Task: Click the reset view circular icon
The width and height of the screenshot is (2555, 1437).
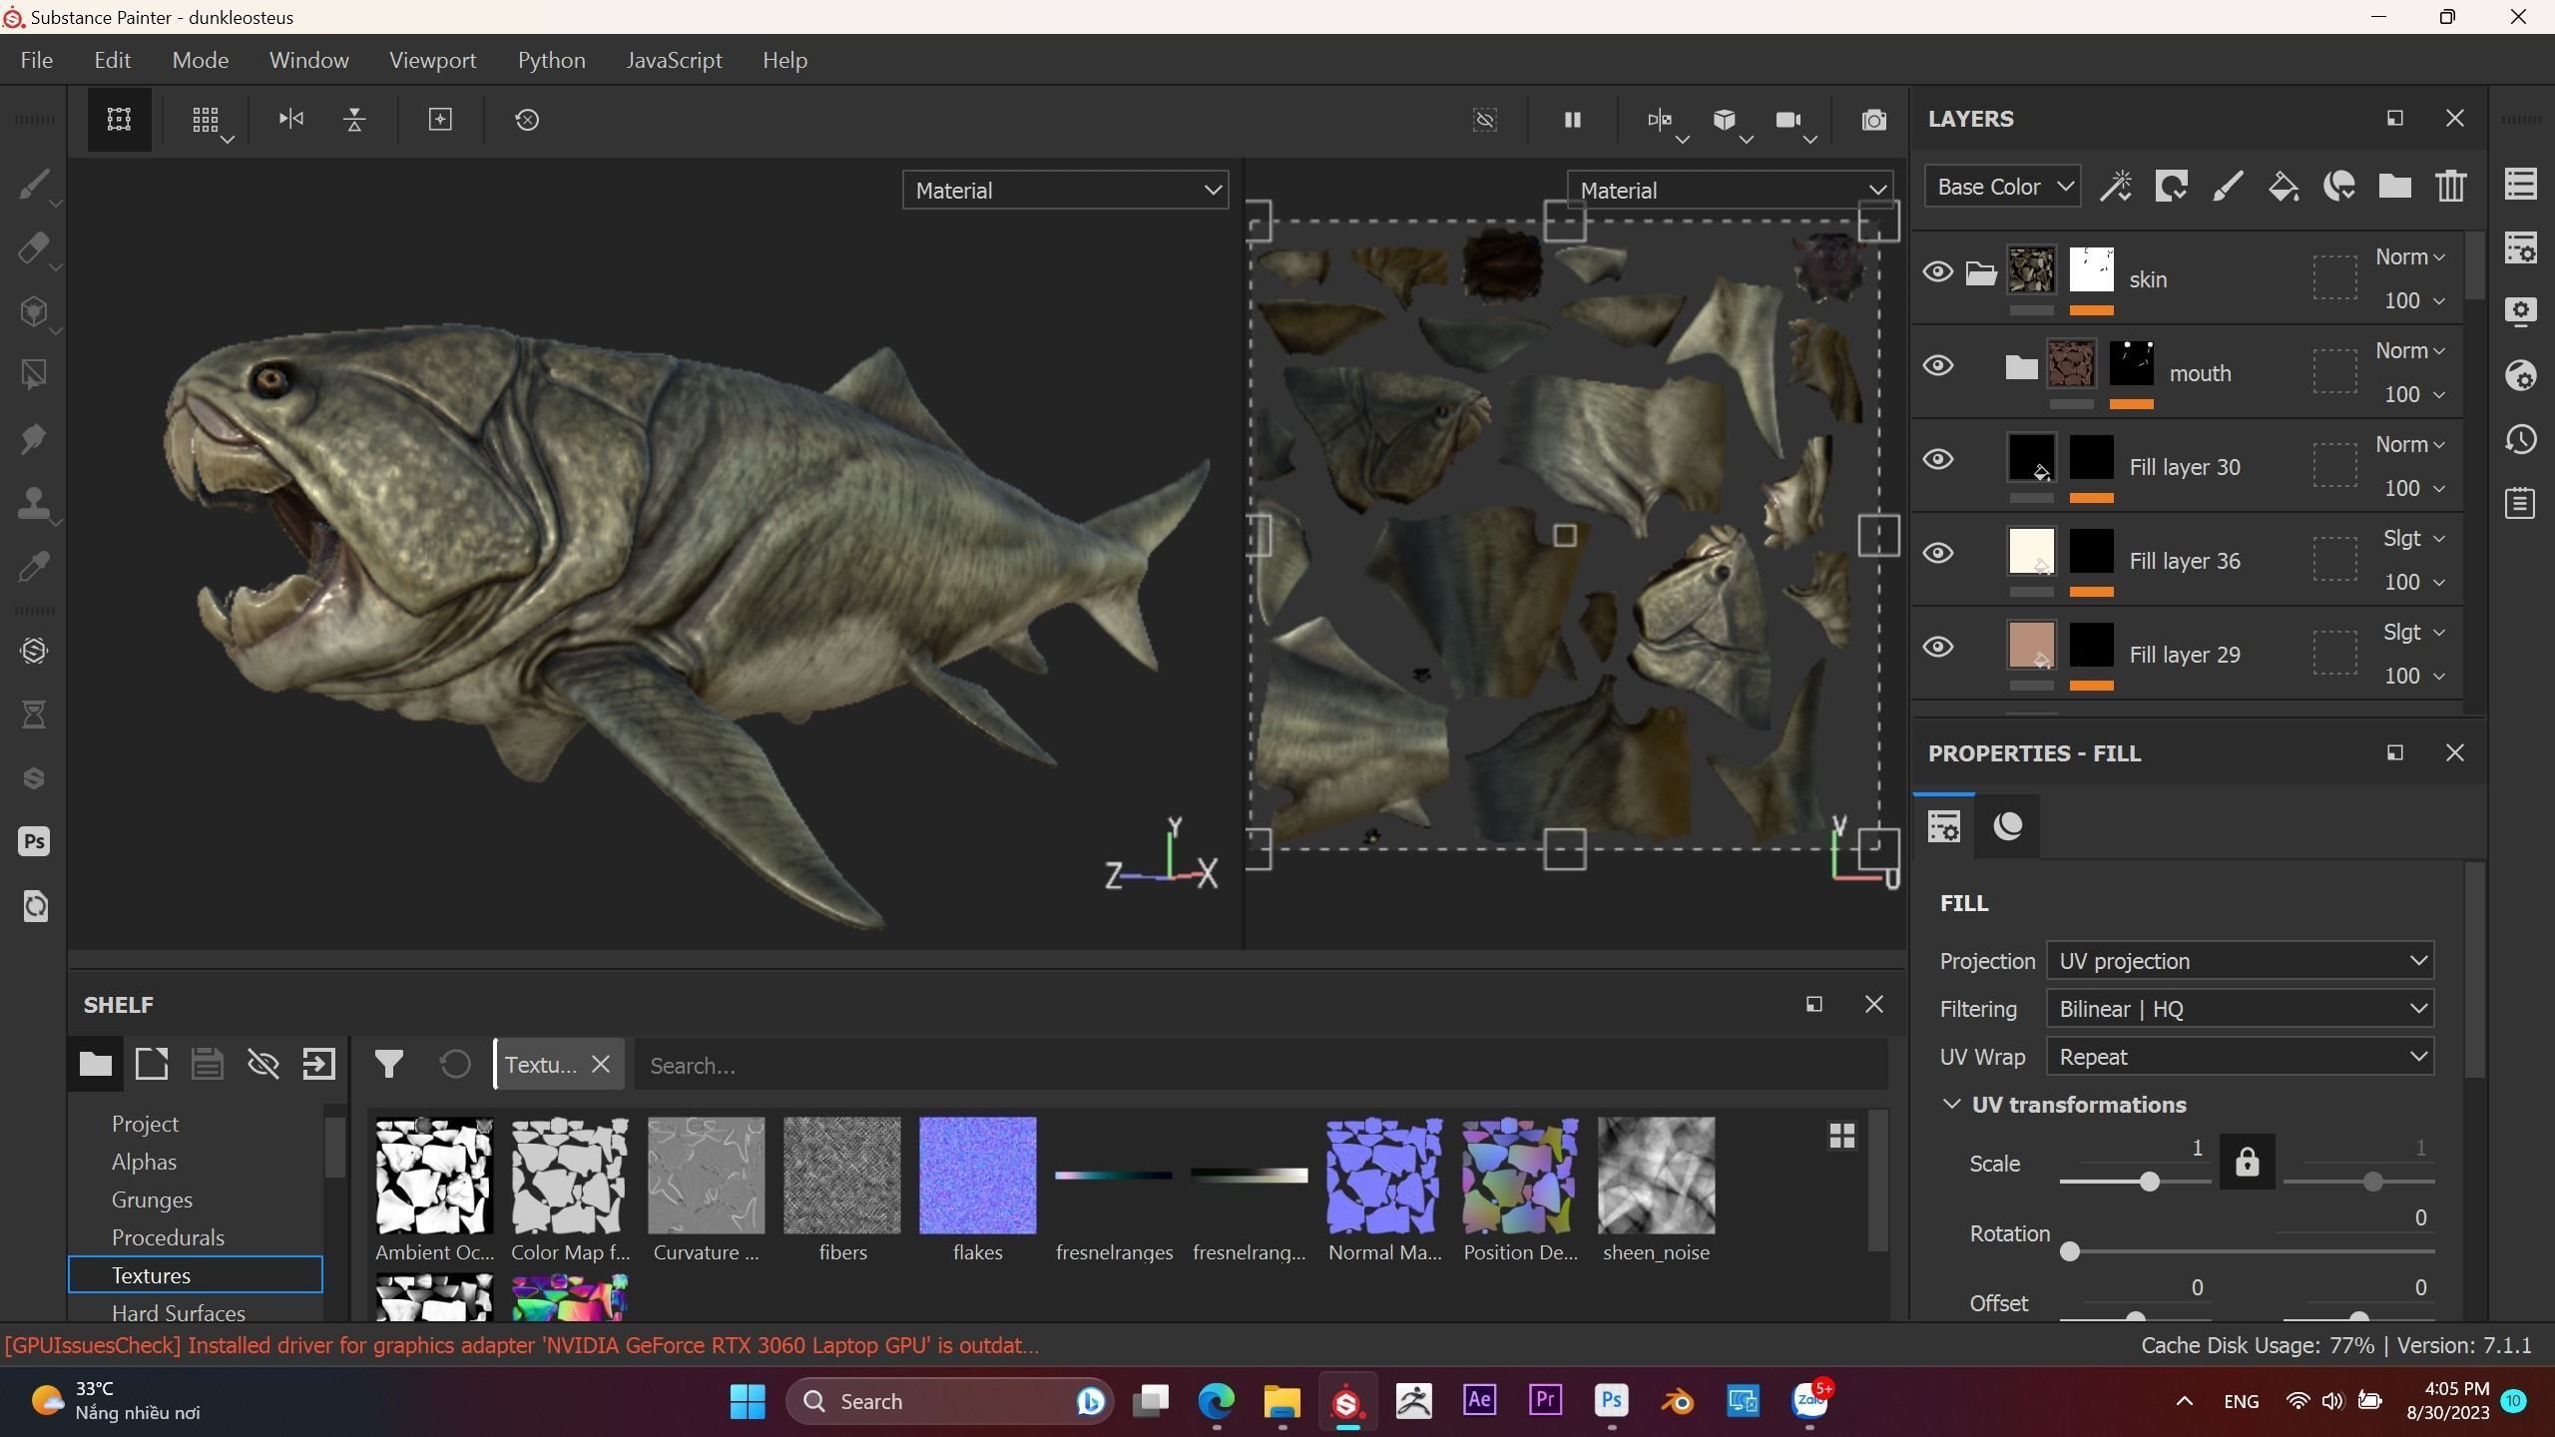Action: (527, 120)
